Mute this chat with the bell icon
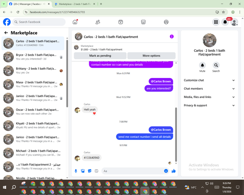 pyautogui.click(x=203, y=65)
